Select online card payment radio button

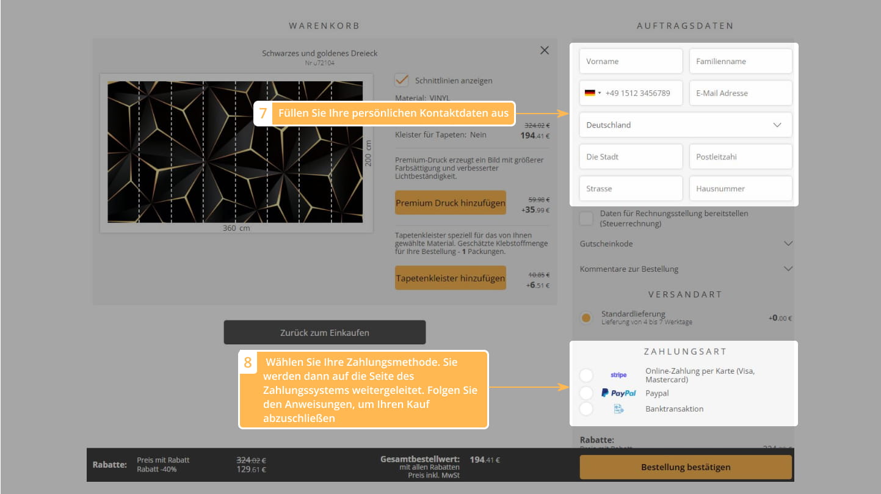pos(586,375)
